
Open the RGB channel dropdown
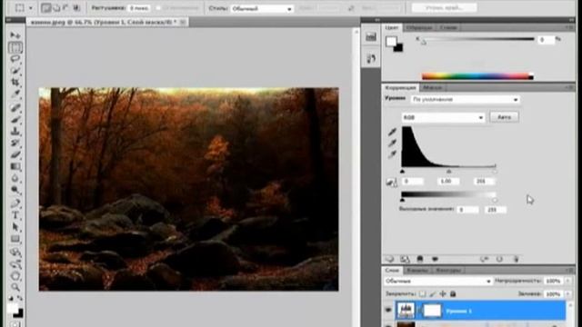click(443, 117)
